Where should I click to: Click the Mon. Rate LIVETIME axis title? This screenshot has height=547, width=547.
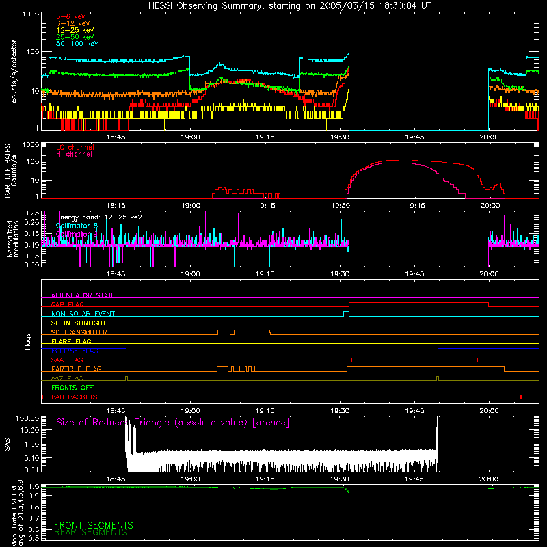[18, 513]
